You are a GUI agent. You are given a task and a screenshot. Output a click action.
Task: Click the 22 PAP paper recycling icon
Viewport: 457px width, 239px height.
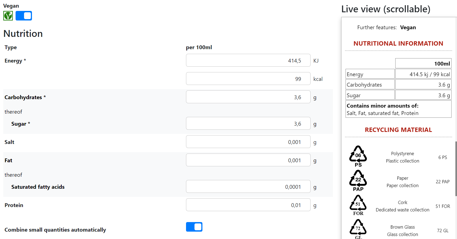[358, 181]
